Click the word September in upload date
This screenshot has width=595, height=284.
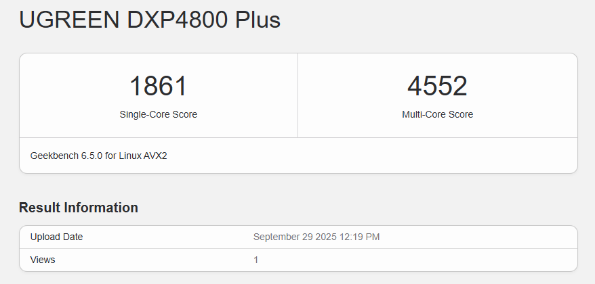(x=278, y=237)
